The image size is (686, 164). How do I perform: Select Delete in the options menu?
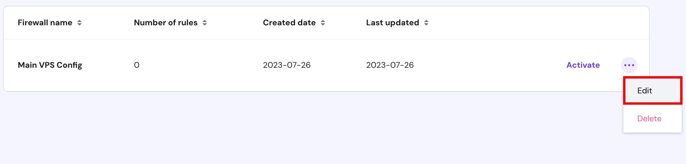tap(649, 119)
